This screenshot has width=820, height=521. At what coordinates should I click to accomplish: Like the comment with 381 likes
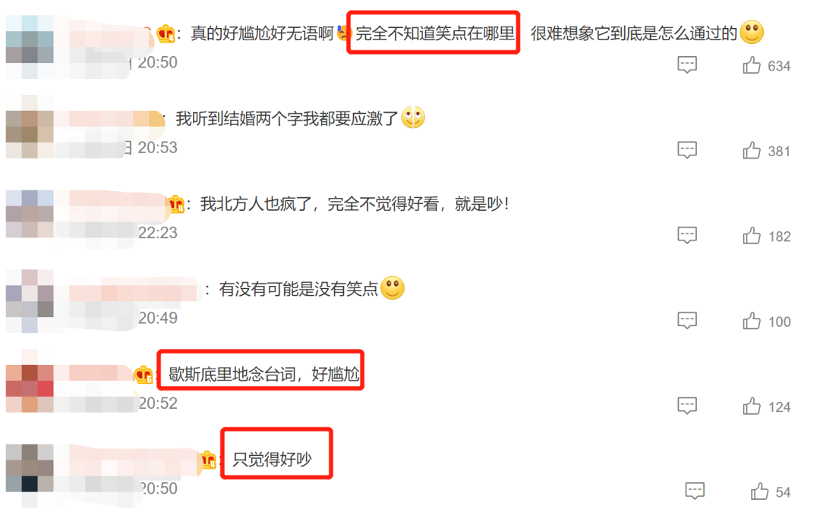pos(752,150)
